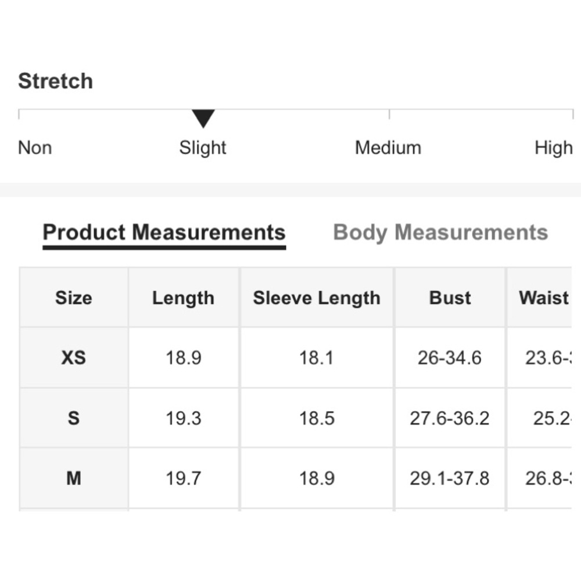Click the S length value 19.3
Viewport: 581px width, 581px height.
pos(184,418)
